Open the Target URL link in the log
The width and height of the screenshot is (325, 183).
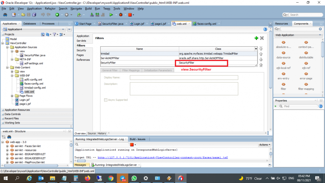click(x=163, y=158)
